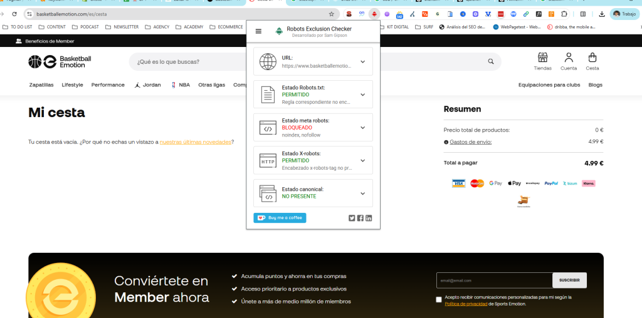The height and width of the screenshot is (318, 642).
Task: Click the Facebook share icon in popup
Action: (360, 218)
